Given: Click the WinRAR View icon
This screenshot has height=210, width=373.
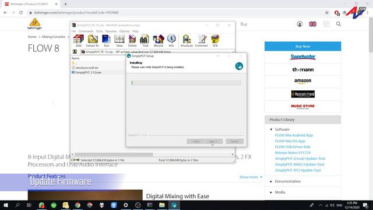Looking at the screenshot, I should point(119,41).
